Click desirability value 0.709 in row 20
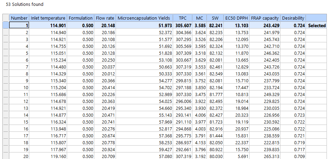This screenshot has width=331, height=159. (293, 156)
